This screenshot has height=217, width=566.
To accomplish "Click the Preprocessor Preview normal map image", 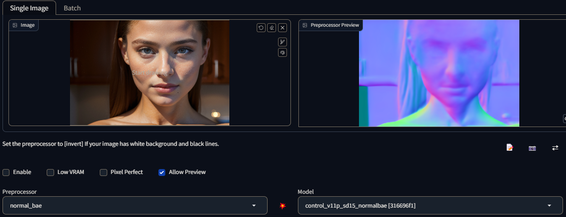I will 439,74.
